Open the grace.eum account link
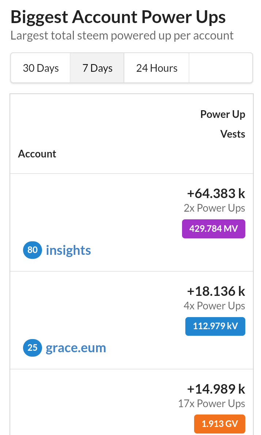261x435 pixels. [x=76, y=347]
